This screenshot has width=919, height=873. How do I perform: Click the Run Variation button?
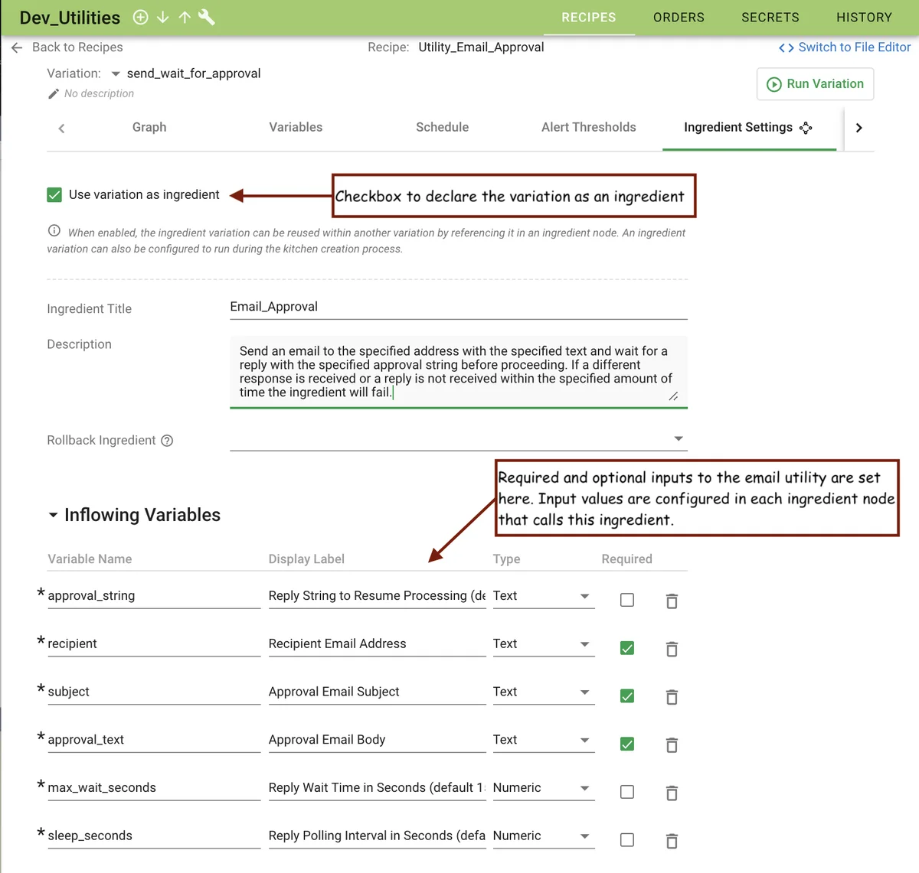tap(815, 84)
